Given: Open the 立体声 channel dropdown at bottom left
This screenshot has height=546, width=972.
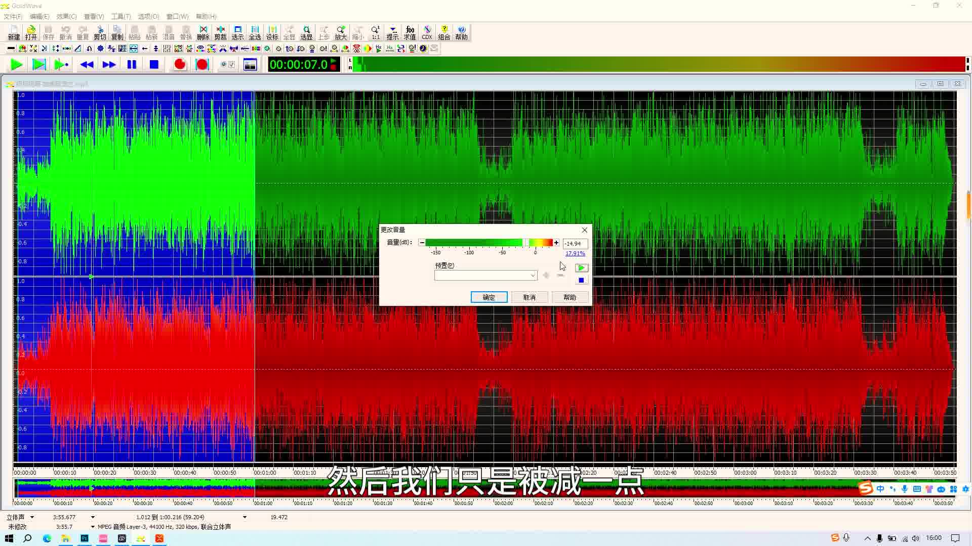Looking at the screenshot, I should point(32,517).
